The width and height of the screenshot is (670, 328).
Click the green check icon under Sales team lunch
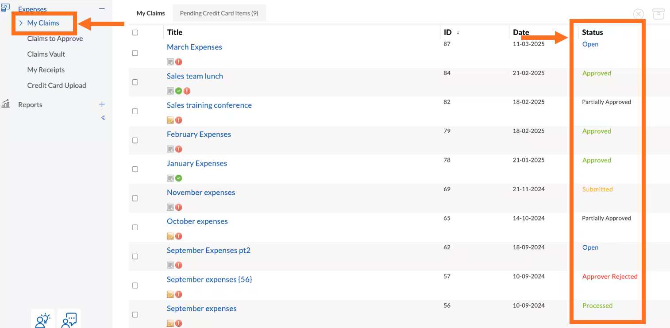coord(179,91)
